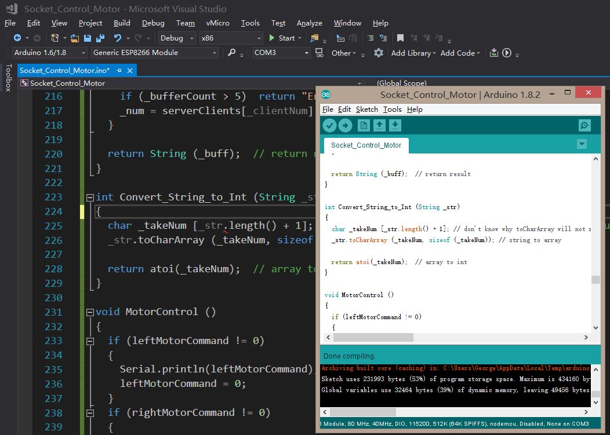
Task: Click the Visual Studio Navigate Backward icon
Action: point(17,38)
